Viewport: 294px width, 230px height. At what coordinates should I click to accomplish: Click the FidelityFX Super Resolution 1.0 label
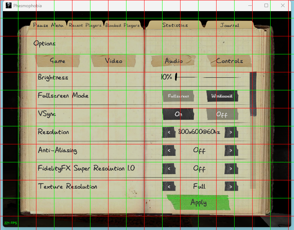tap(86, 168)
